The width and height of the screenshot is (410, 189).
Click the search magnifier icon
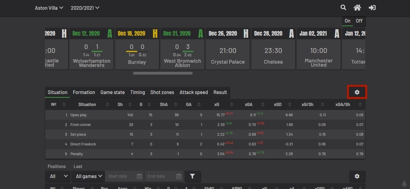coord(343,8)
